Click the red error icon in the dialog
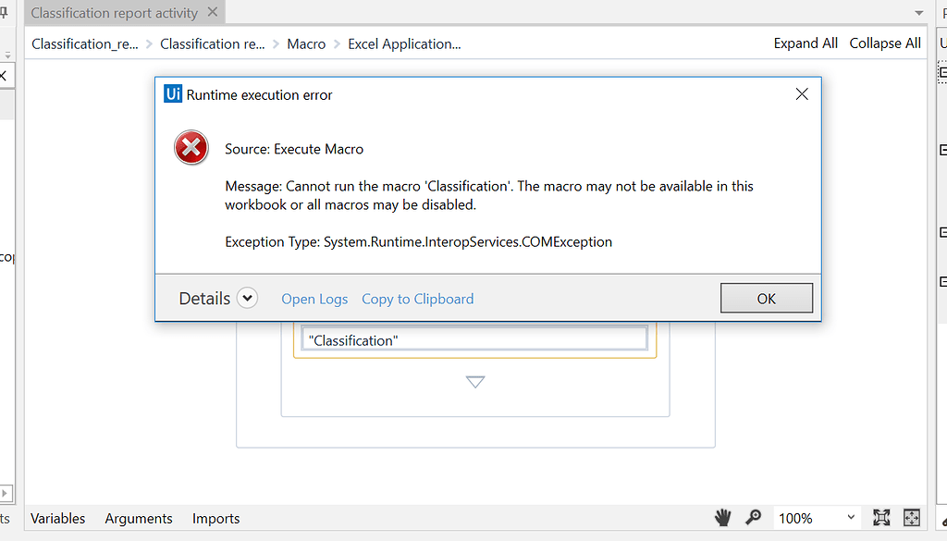This screenshot has width=947, height=541. coord(191,147)
